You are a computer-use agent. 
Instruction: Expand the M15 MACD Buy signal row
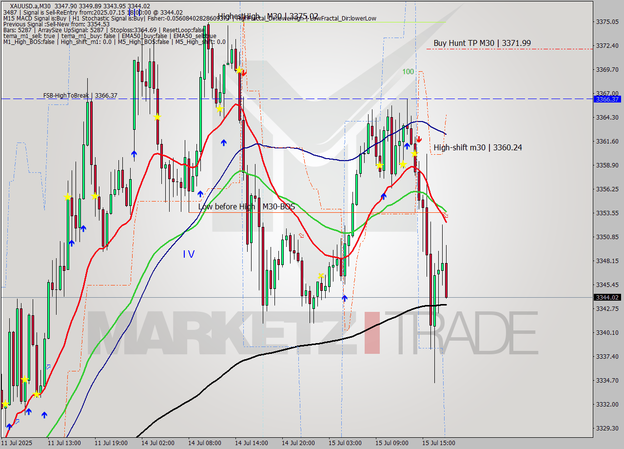[x=34, y=18]
